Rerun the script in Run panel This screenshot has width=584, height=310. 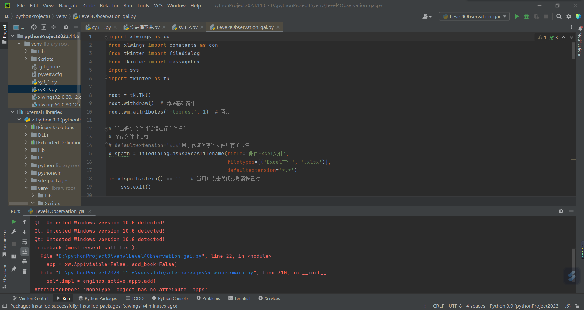click(14, 222)
